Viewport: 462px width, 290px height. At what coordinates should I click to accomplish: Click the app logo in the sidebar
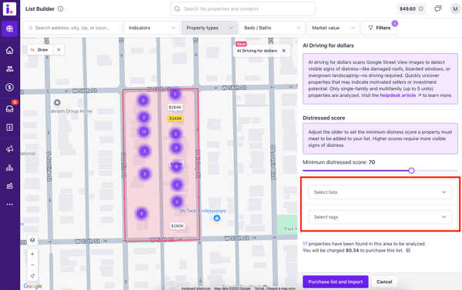pos(9,8)
